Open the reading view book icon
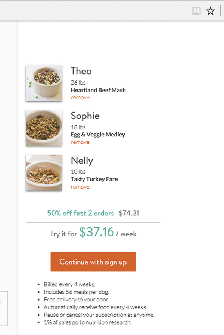Viewport: 224px width, 335px height. pos(196,11)
